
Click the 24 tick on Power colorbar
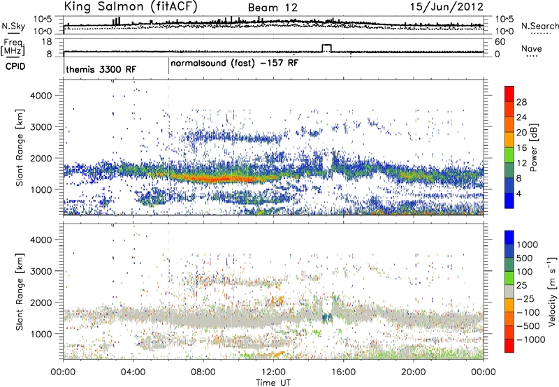click(521, 117)
